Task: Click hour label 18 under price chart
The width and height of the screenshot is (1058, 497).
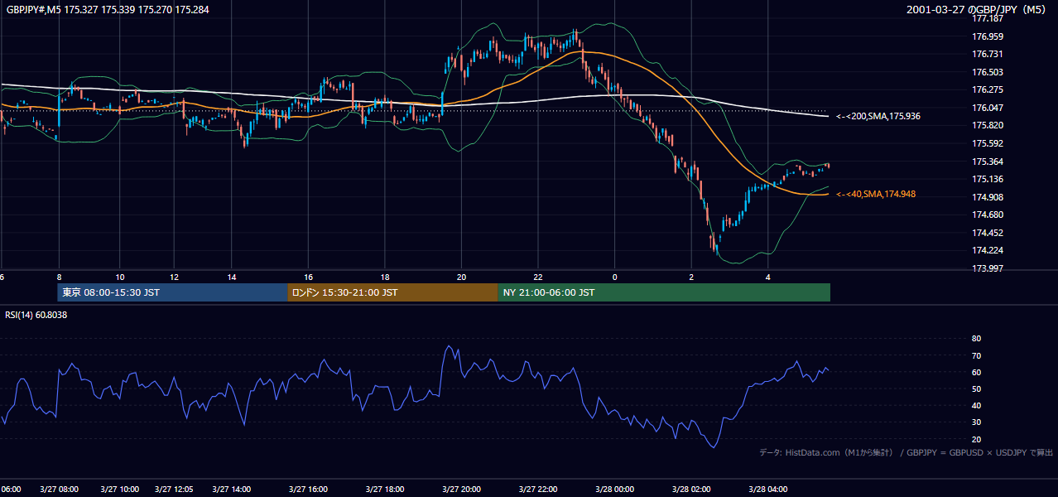Action: (385, 277)
